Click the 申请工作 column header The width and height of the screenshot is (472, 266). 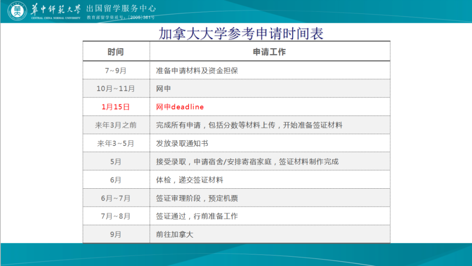click(269, 52)
